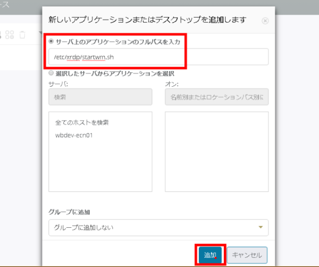Click the trash delete icon in background toolbar
This screenshot has width=319, height=267.
click(x=22, y=35)
